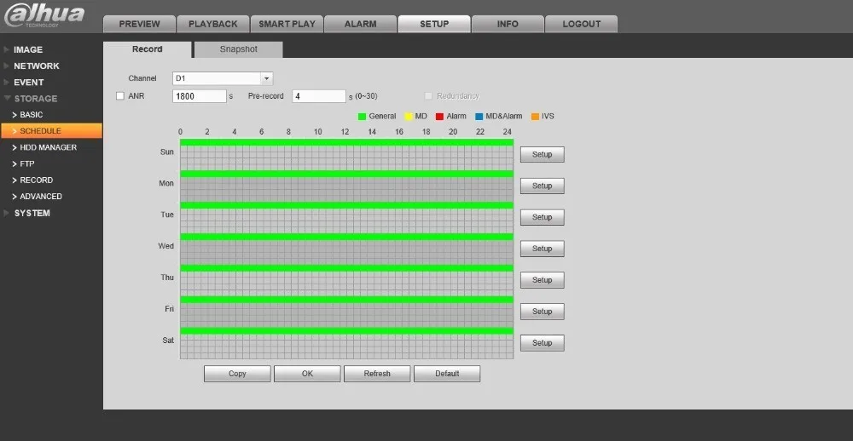Viewport: 853px width, 441px height.
Task: Open the PREVIEW tab
Action: click(x=139, y=24)
